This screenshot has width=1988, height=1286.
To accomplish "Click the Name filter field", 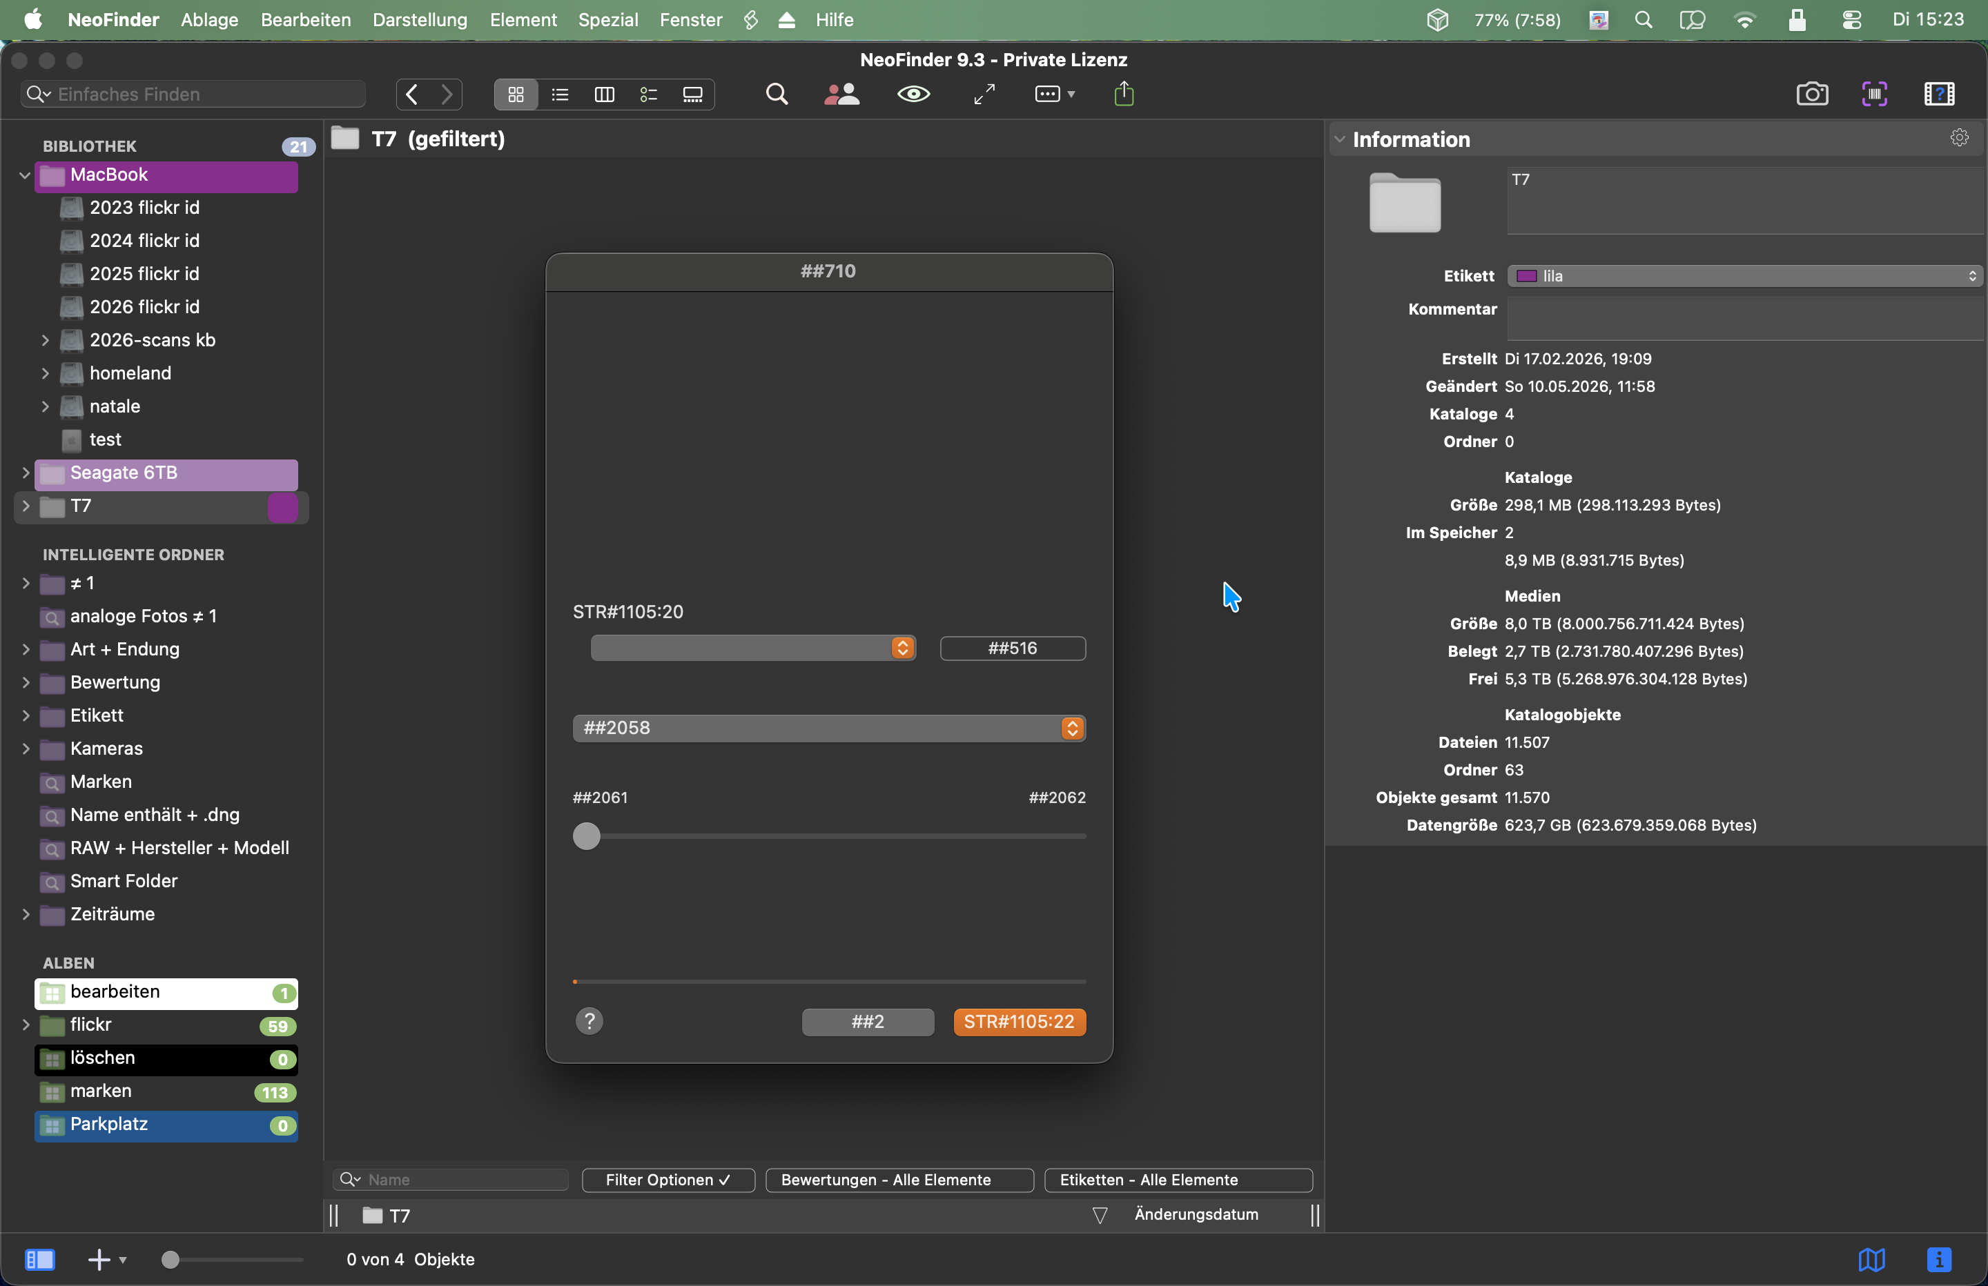I will [x=451, y=1180].
